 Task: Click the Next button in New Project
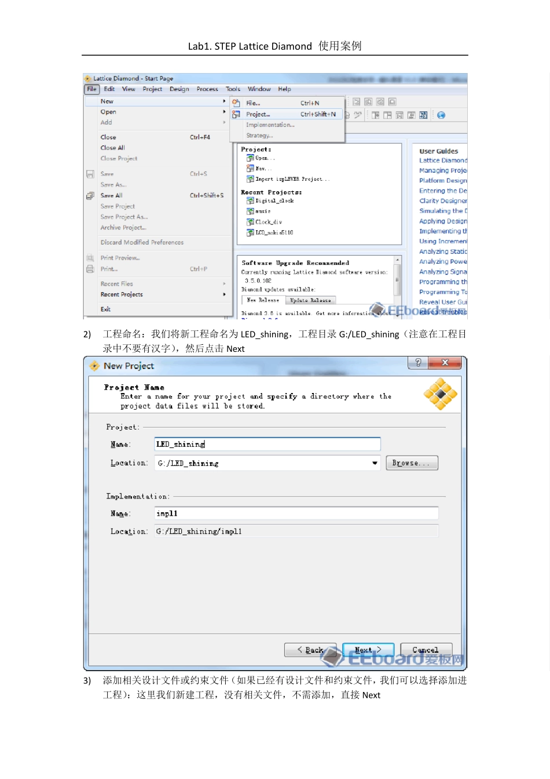coord(368,650)
